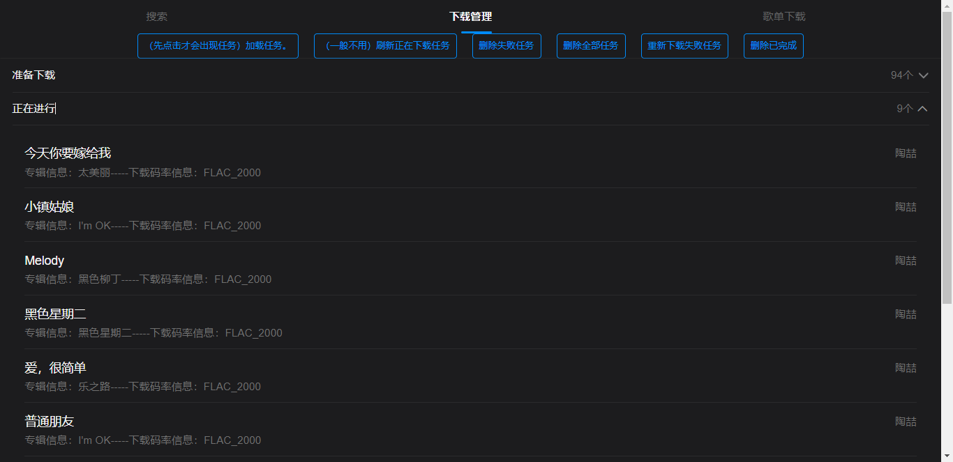Select the song Melody
This screenshot has height=462, width=953.
pos(45,261)
